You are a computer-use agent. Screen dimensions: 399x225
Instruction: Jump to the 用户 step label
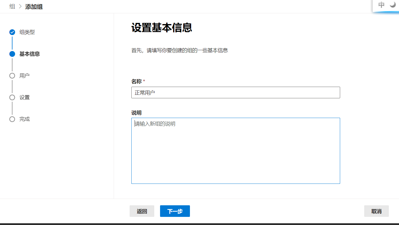click(24, 76)
